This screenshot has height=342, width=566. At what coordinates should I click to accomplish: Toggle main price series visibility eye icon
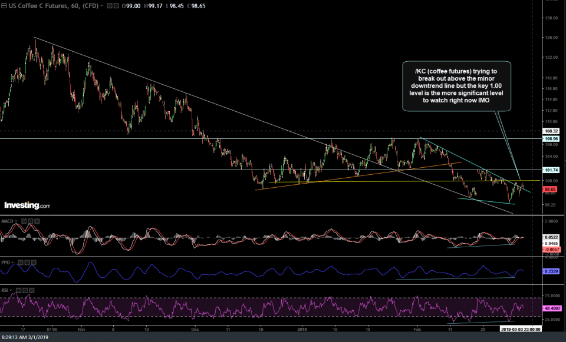pyautogui.click(x=108, y=5)
